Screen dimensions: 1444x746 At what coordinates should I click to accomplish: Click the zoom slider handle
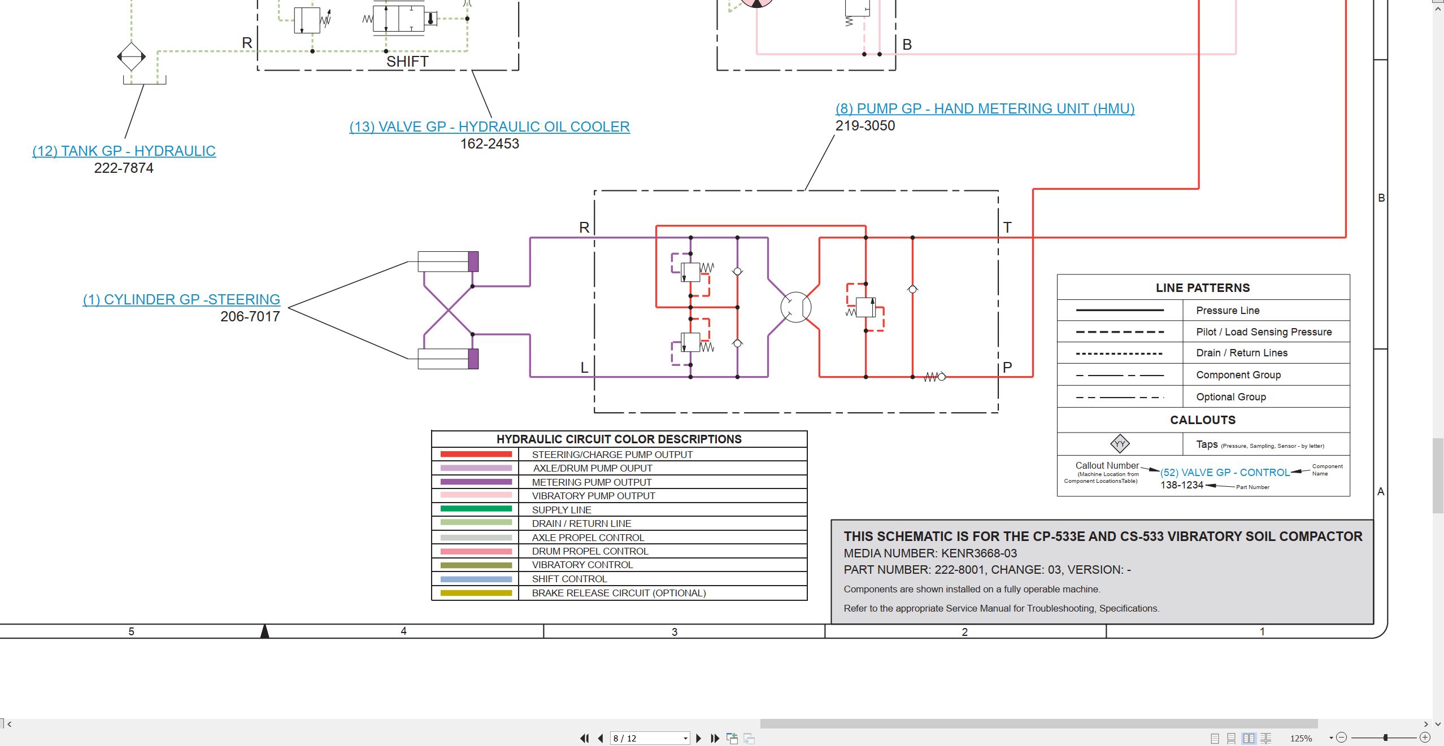1385,738
